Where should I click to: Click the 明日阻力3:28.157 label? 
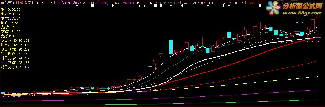pyautogui.click(x=15, y=40)
